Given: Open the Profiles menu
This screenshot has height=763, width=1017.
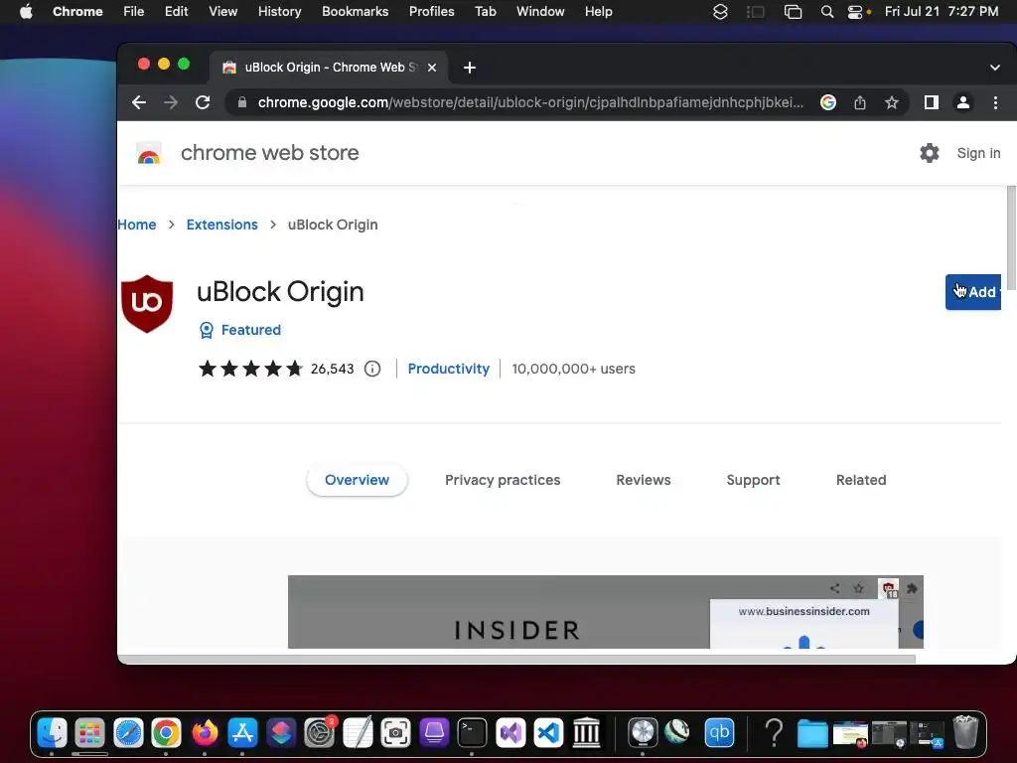Looking at the screenshot, I should coord(431,12).
